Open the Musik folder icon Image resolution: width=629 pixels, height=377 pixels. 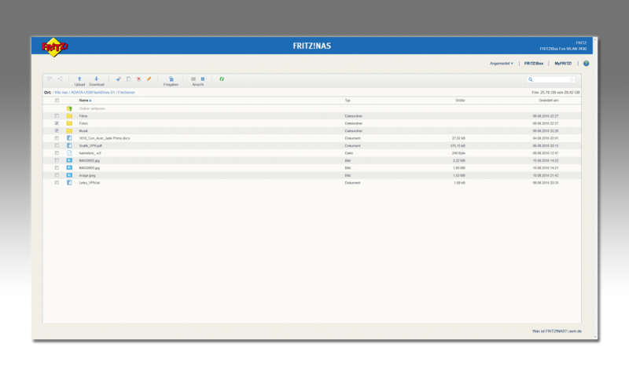coord(69,130)
